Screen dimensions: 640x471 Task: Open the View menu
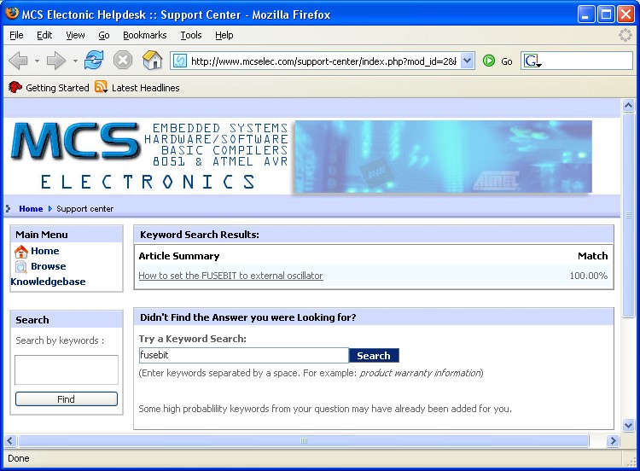(75, 35)
